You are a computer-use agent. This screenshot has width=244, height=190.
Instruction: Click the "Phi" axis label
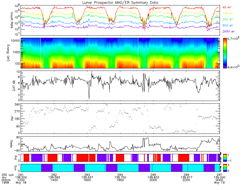(12, 119)
